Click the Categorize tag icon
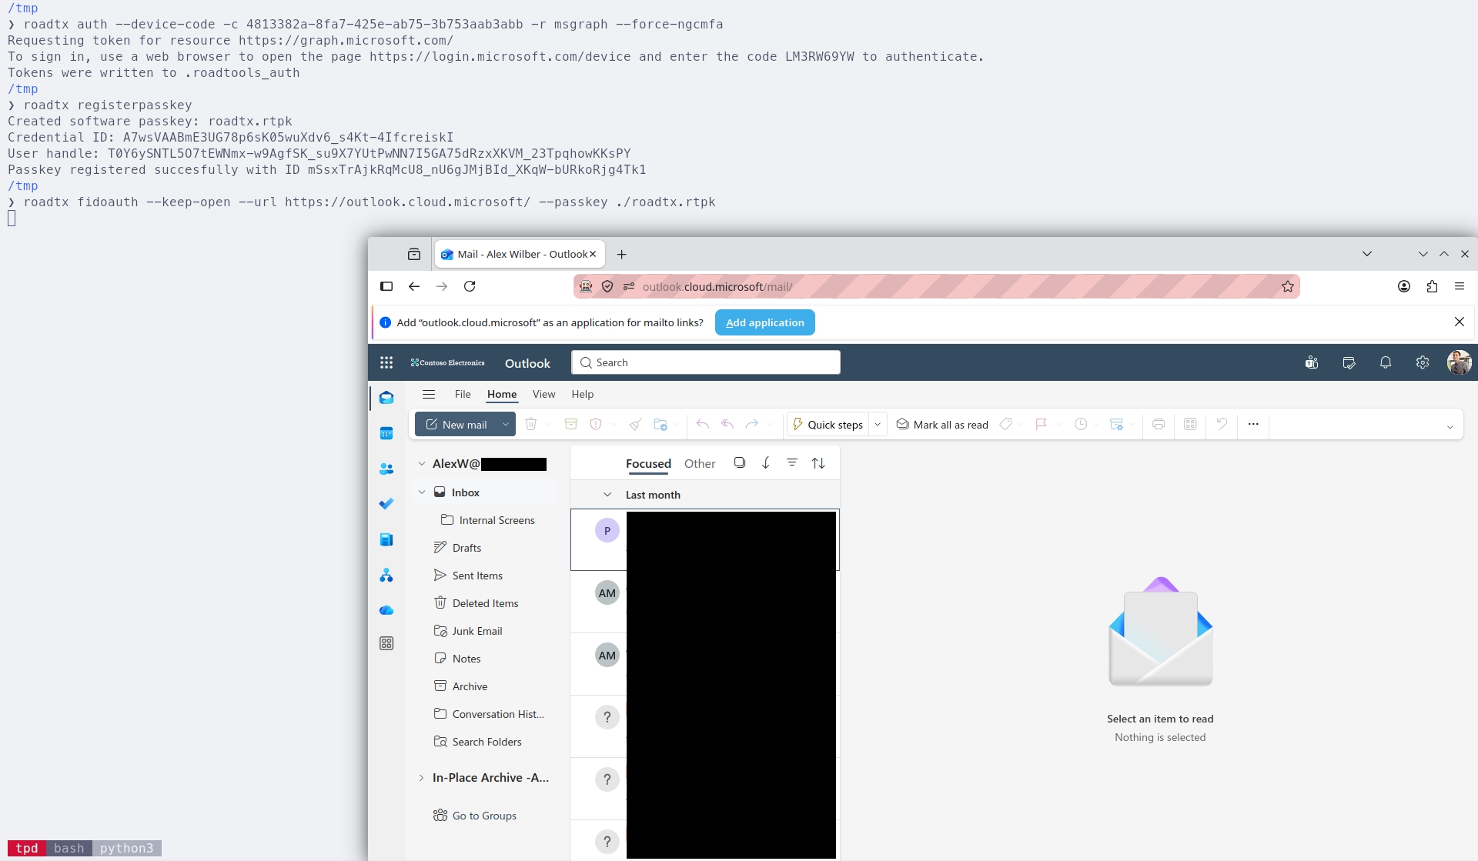Image resolution: width=1478 pixels, height=861 pixels. [1005, 424]
